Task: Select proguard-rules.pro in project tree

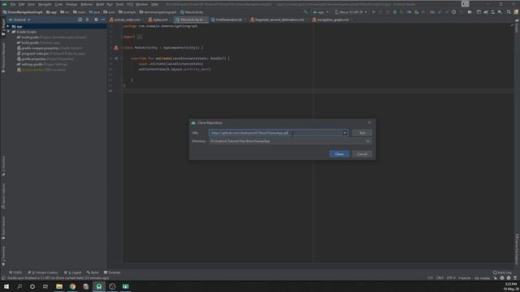Action: pyautogui.click(x=35, y=54)
